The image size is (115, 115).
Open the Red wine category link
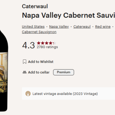(x=103, y=26)
